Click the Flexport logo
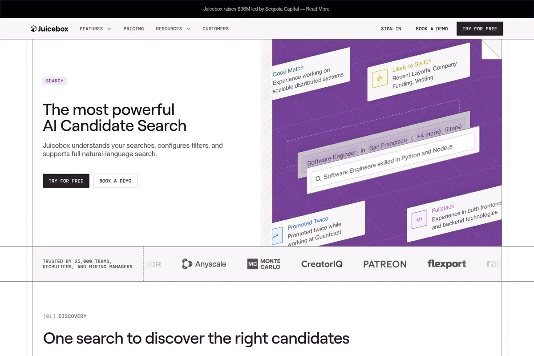This screenshot has height=356, width=534. click(x=447, y=263)
